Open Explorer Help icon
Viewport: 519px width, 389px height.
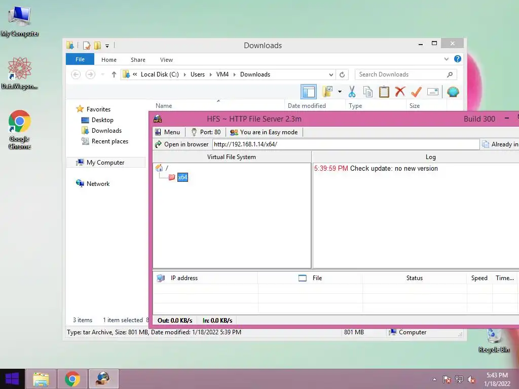point(458,59)
